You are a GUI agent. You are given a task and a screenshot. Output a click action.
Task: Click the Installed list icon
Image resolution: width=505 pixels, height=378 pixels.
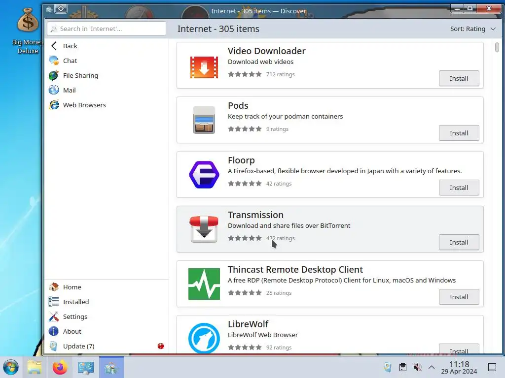click(54, 302)
